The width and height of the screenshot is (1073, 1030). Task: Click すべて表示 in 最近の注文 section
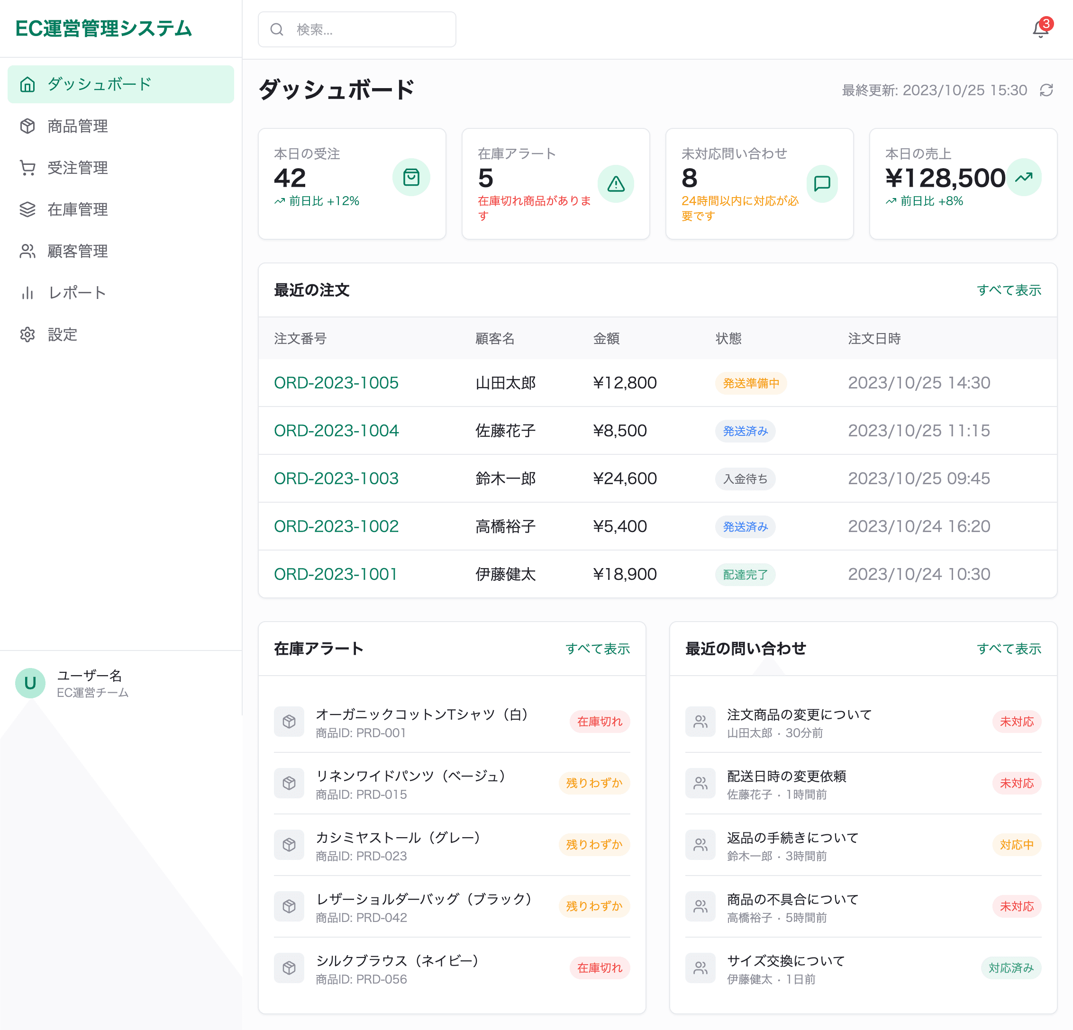coord(1009,290)
